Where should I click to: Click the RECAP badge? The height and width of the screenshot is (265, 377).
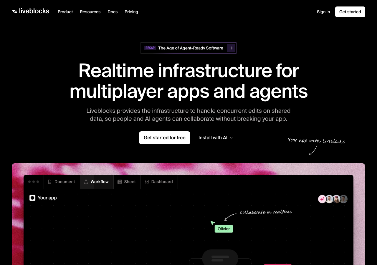point(150,48)
